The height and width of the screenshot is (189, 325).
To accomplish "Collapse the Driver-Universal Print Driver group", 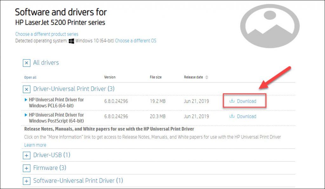I will [x=27, y=89].
